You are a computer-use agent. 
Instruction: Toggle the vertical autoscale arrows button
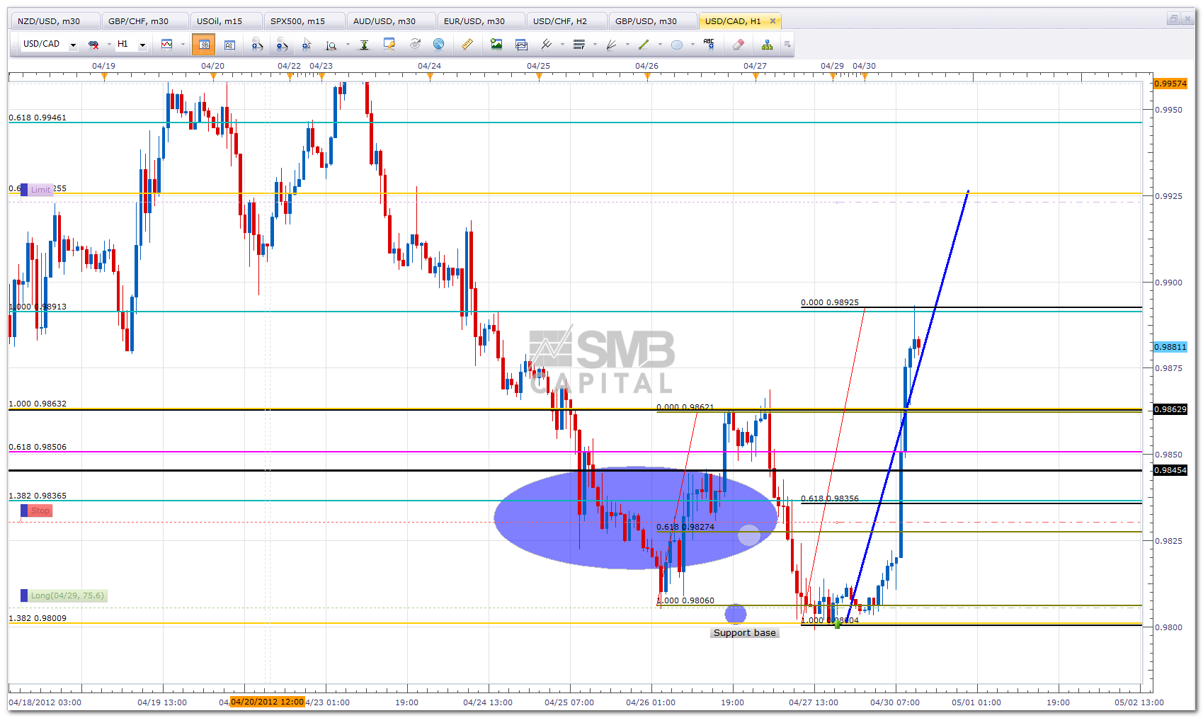click(364, 45)
